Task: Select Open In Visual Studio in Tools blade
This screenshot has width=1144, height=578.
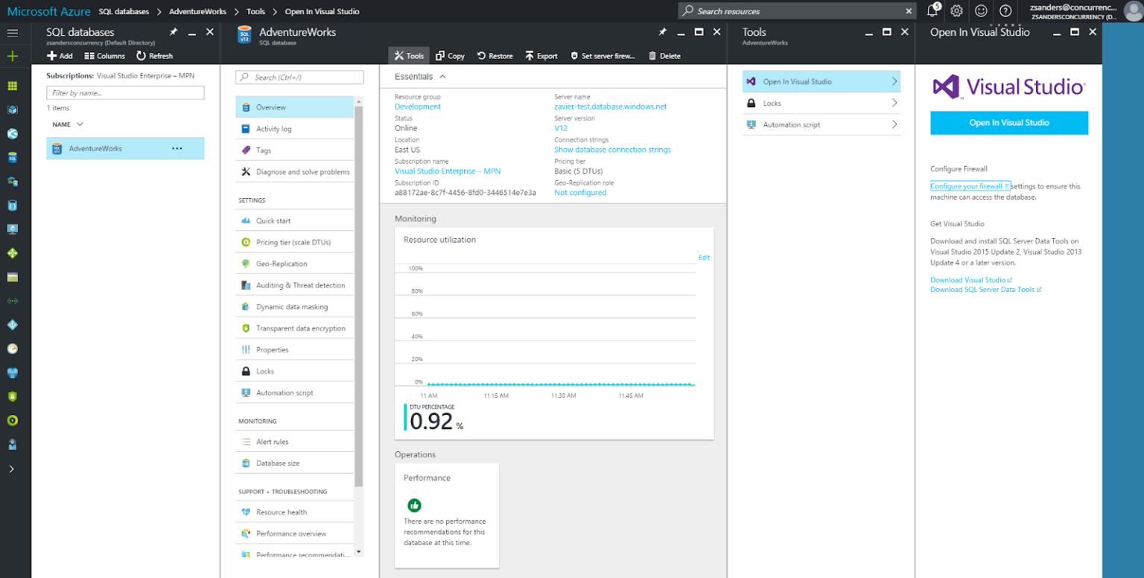Action: pyautogui.click(x=822, y=82)
